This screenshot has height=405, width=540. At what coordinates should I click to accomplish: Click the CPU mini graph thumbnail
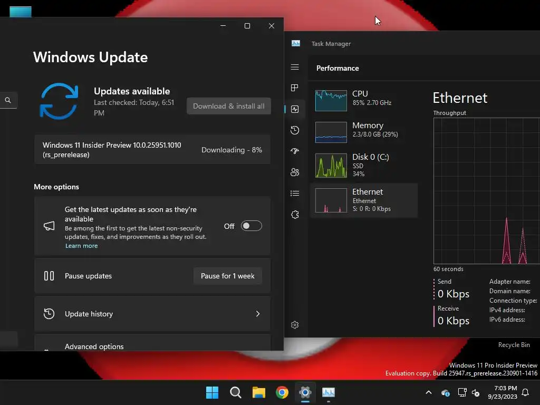331,101
